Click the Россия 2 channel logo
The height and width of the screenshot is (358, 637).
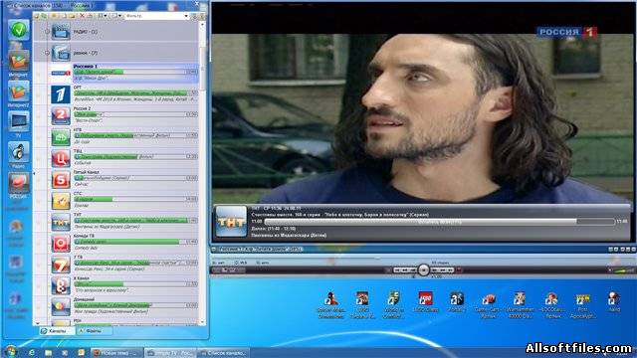click(61, 115)
